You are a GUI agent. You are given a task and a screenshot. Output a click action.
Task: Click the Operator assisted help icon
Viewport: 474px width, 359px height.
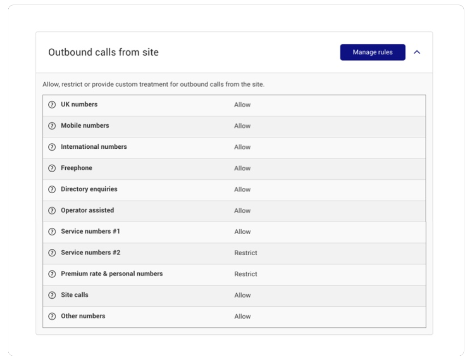pyautogui.click(x=52, y=210)
